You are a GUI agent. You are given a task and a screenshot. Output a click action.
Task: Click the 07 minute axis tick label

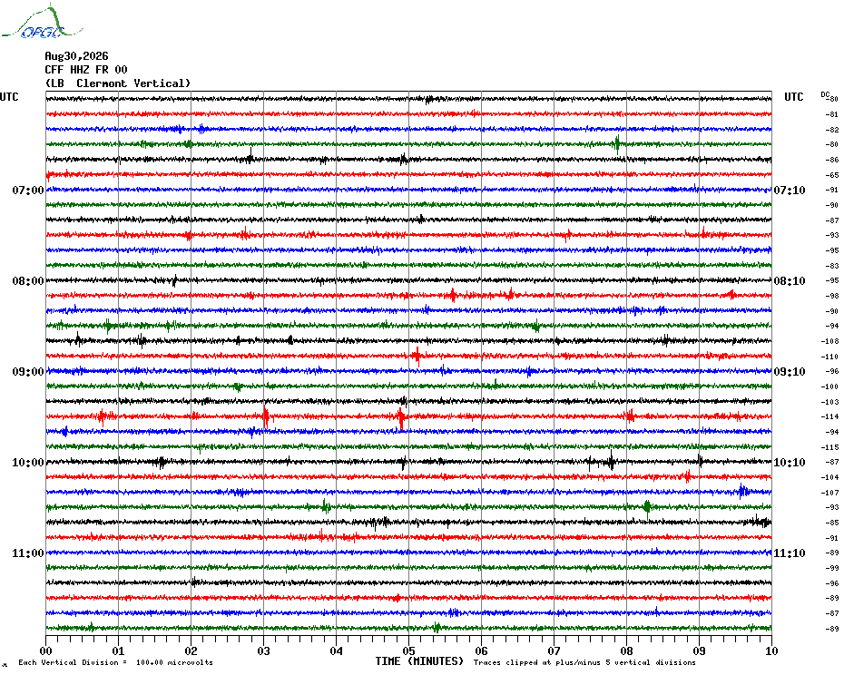pos(554,651)
